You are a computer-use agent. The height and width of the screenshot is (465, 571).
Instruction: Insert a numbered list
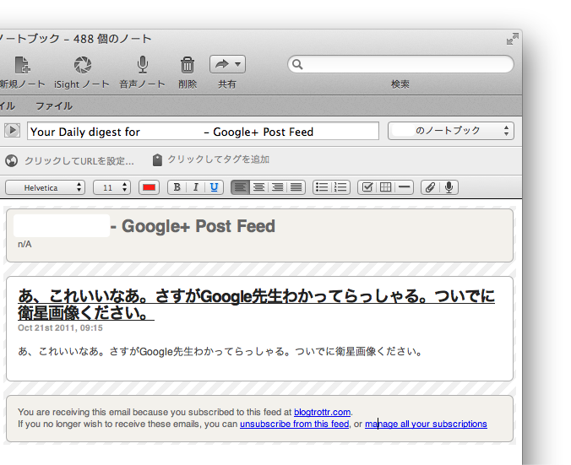pos(341,187)
